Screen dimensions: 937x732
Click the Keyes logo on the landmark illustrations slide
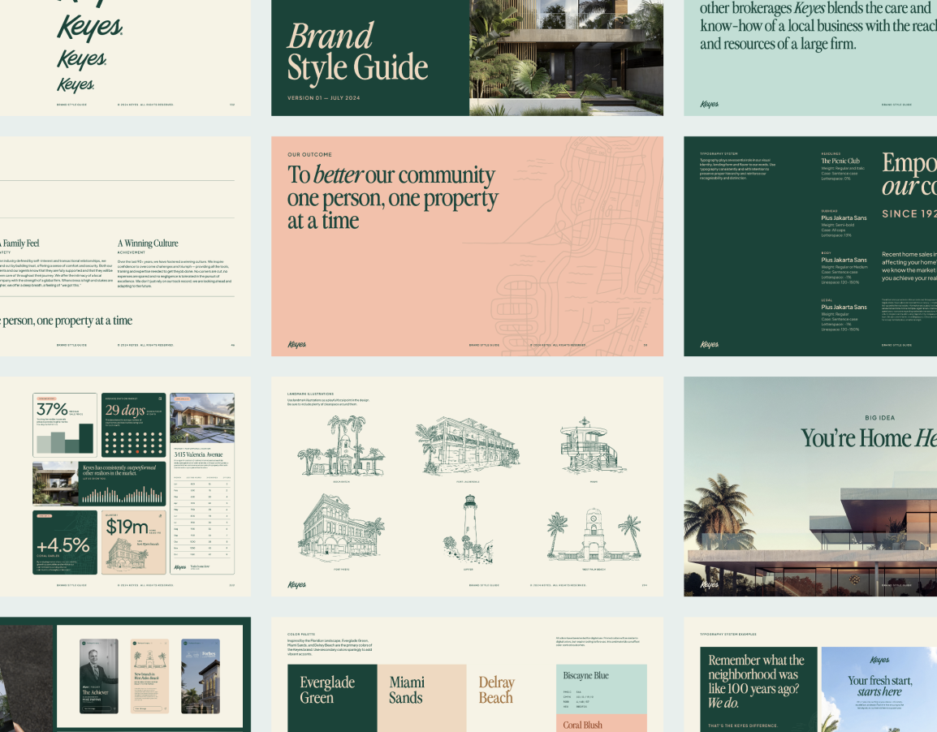click(x=297, y=584)
